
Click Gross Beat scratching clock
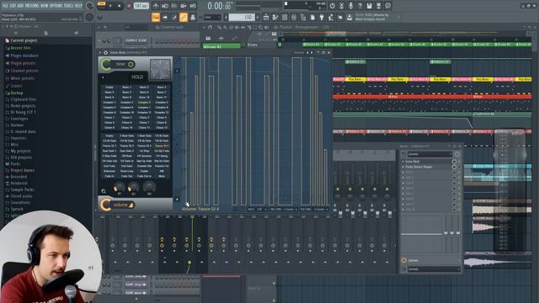[160, 69]
